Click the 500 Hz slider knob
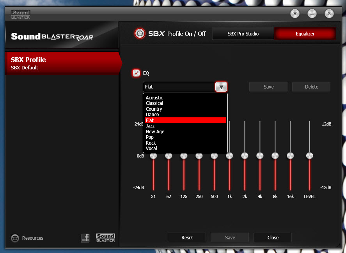Viewport: 346px width, 253px height. point(214,156)
